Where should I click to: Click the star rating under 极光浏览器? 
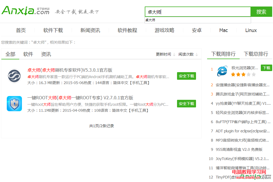coord(243,74)
